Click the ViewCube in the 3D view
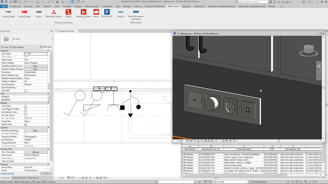The height and width of the screenshot is (184, 328). point(309,50)
